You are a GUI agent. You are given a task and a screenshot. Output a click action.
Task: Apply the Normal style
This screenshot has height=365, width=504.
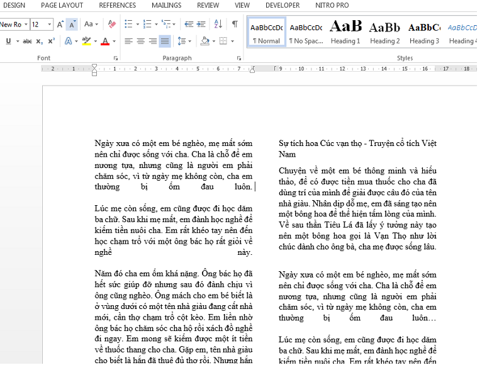click(x=266, y=32)
